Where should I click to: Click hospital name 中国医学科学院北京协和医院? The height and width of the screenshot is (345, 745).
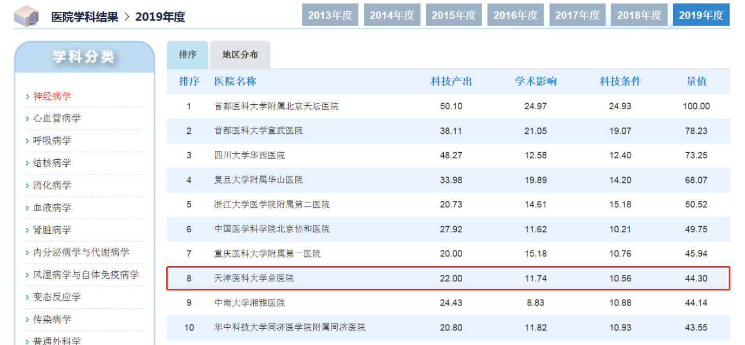tap(272, 229)
